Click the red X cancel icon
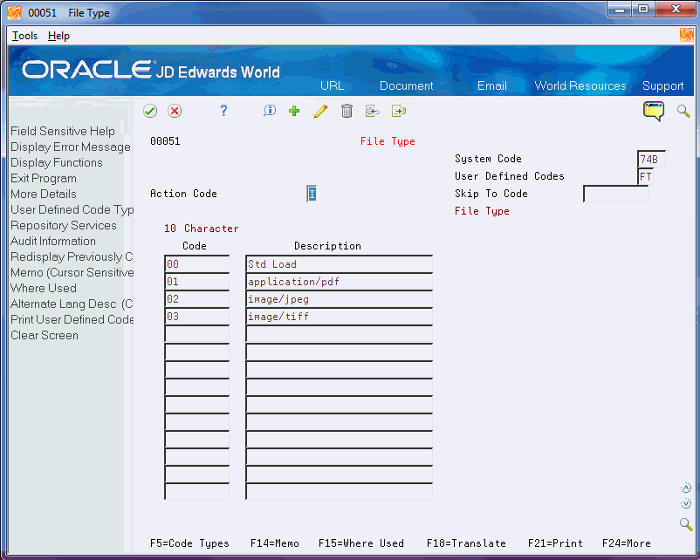 (x=175, y=111)
